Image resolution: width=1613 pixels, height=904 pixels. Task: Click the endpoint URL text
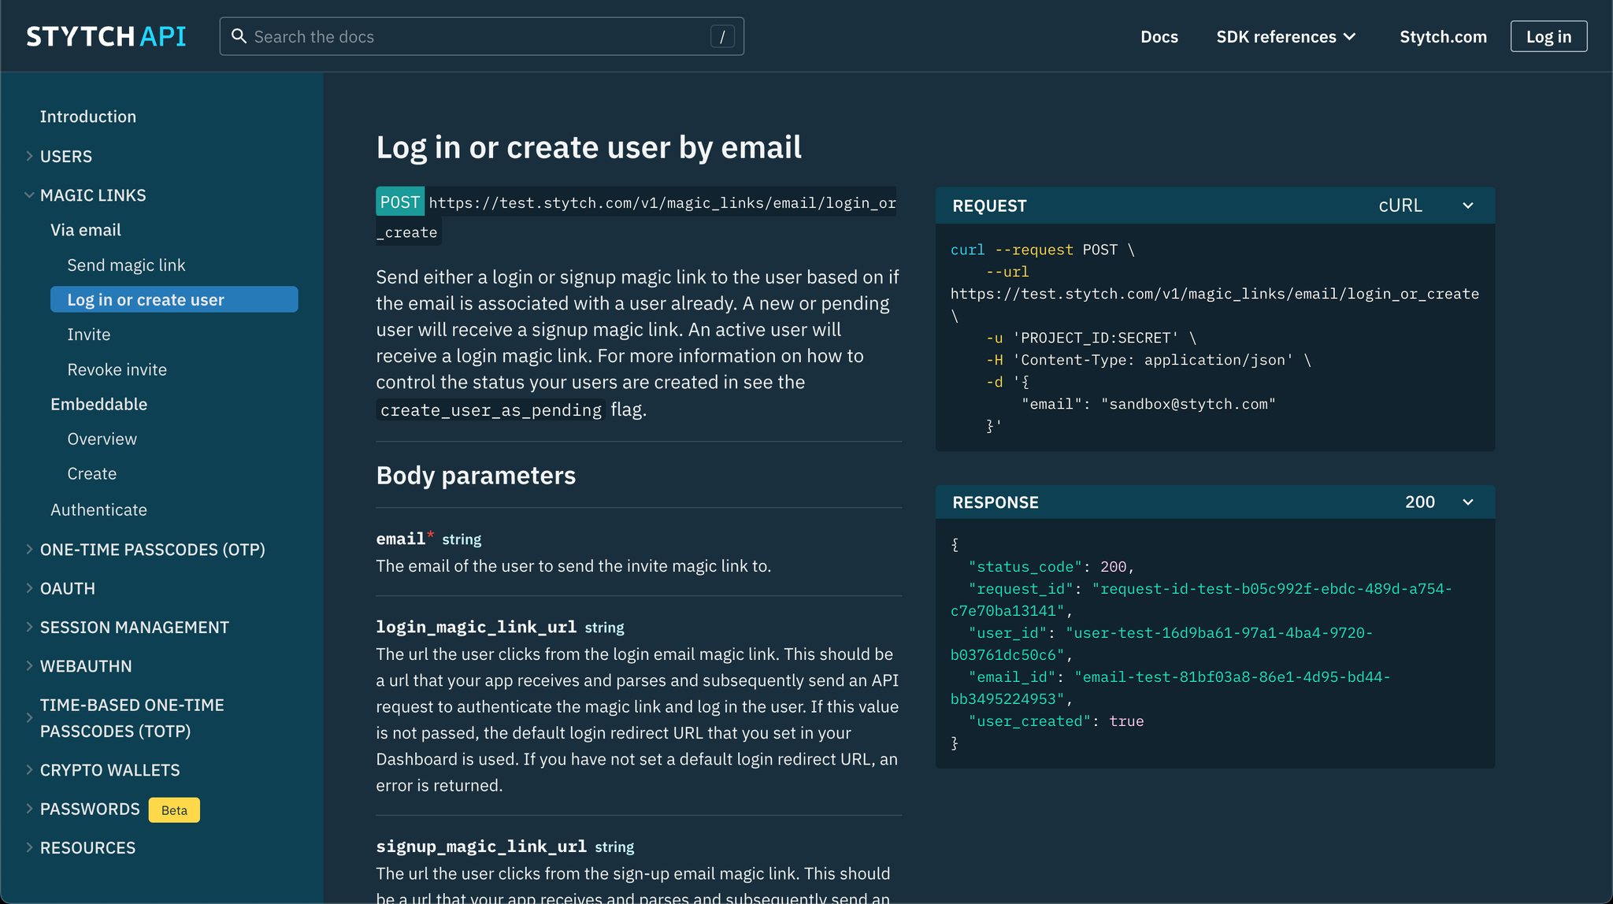(x=636, y=217)
